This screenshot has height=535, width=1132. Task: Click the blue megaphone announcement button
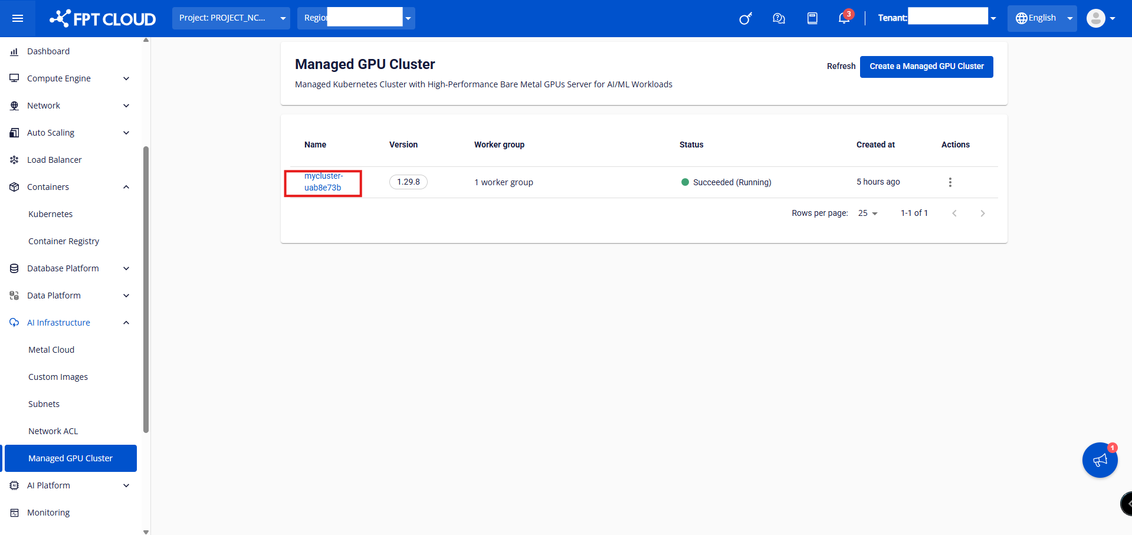(1100, 460)
